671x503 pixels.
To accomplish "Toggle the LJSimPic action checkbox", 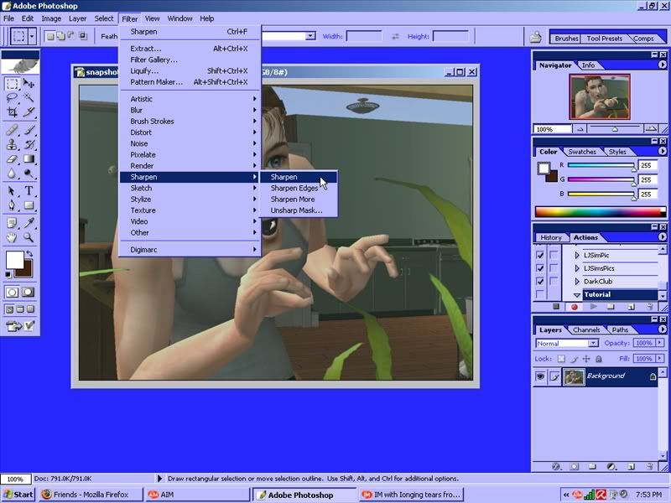I will pyautogui.click(x=540, y=255).
